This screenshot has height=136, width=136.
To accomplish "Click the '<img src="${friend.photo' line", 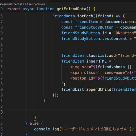I will [103, 67].
